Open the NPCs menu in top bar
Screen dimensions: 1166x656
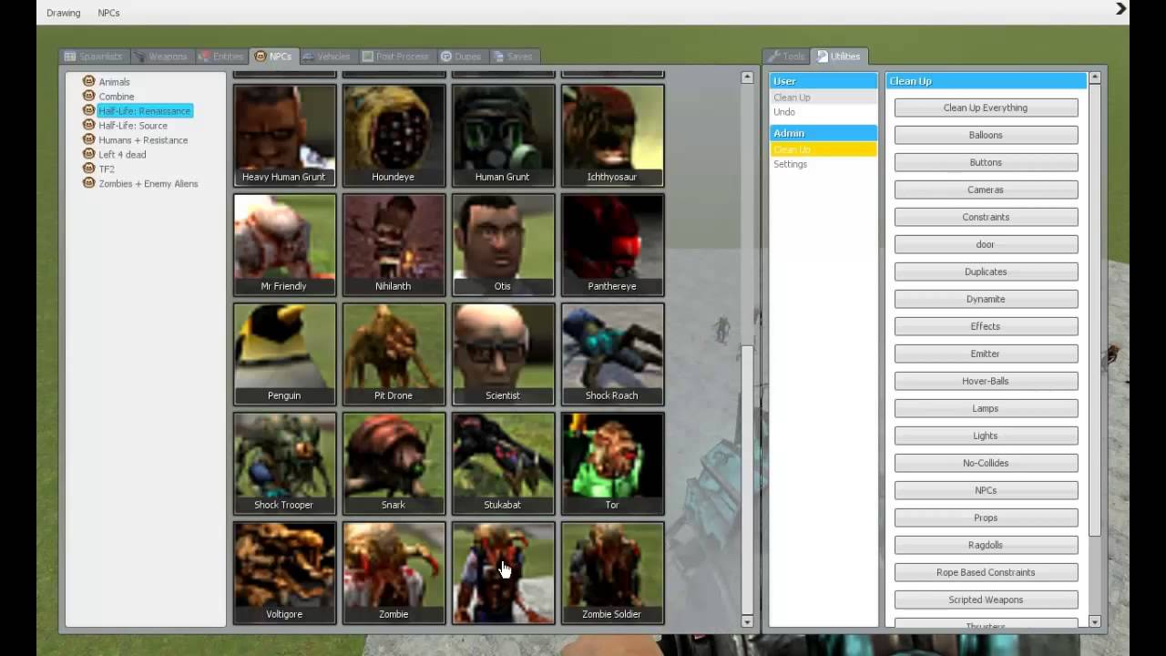coord(108,13)
